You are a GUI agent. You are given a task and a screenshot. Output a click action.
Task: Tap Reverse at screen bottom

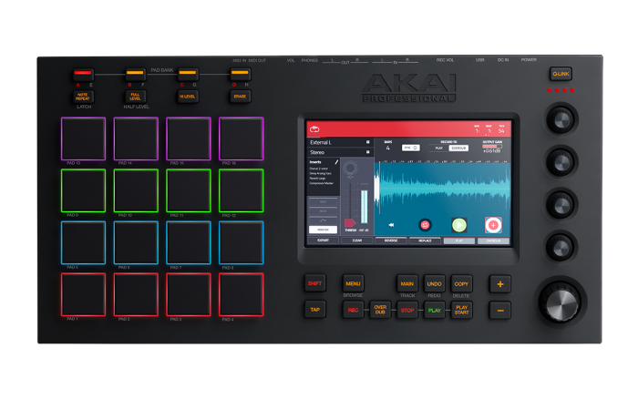click(391, 240)
